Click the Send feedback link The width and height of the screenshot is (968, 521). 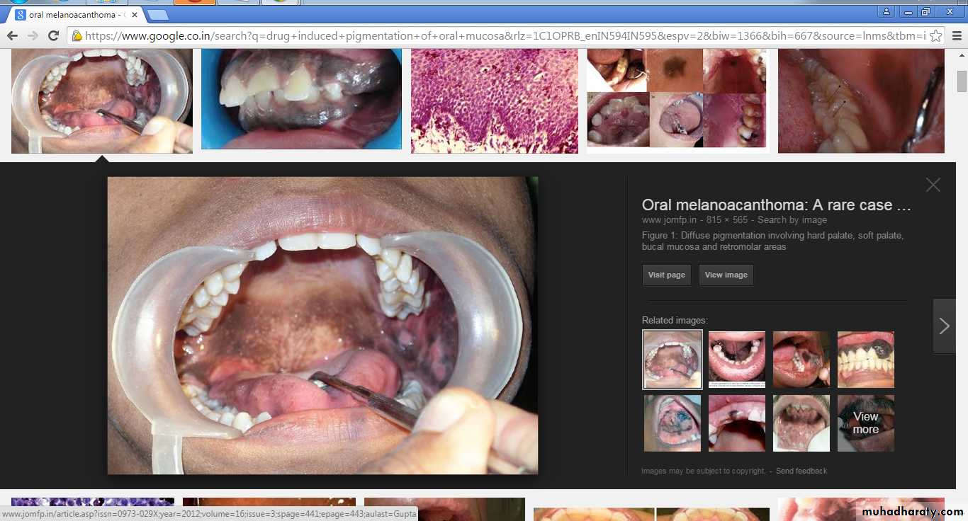[801, 471]
